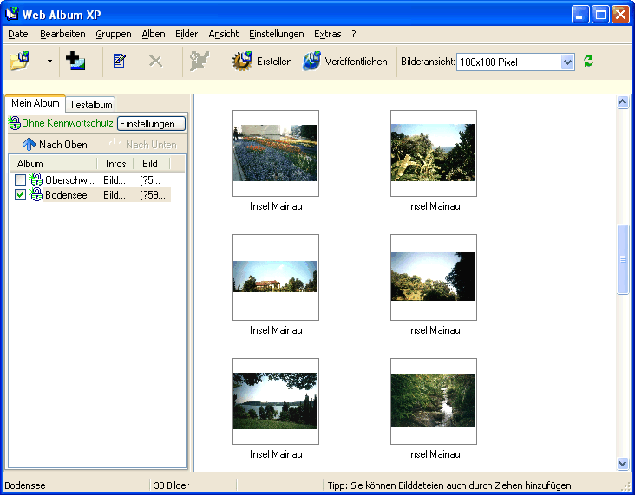This screenshot has width=635, height=495.
Task: Open the Gruppen menu
Action: click(x=114, y=34)
